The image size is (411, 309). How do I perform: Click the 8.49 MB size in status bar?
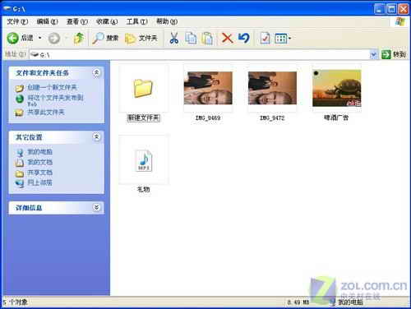[x=298, y=302]
